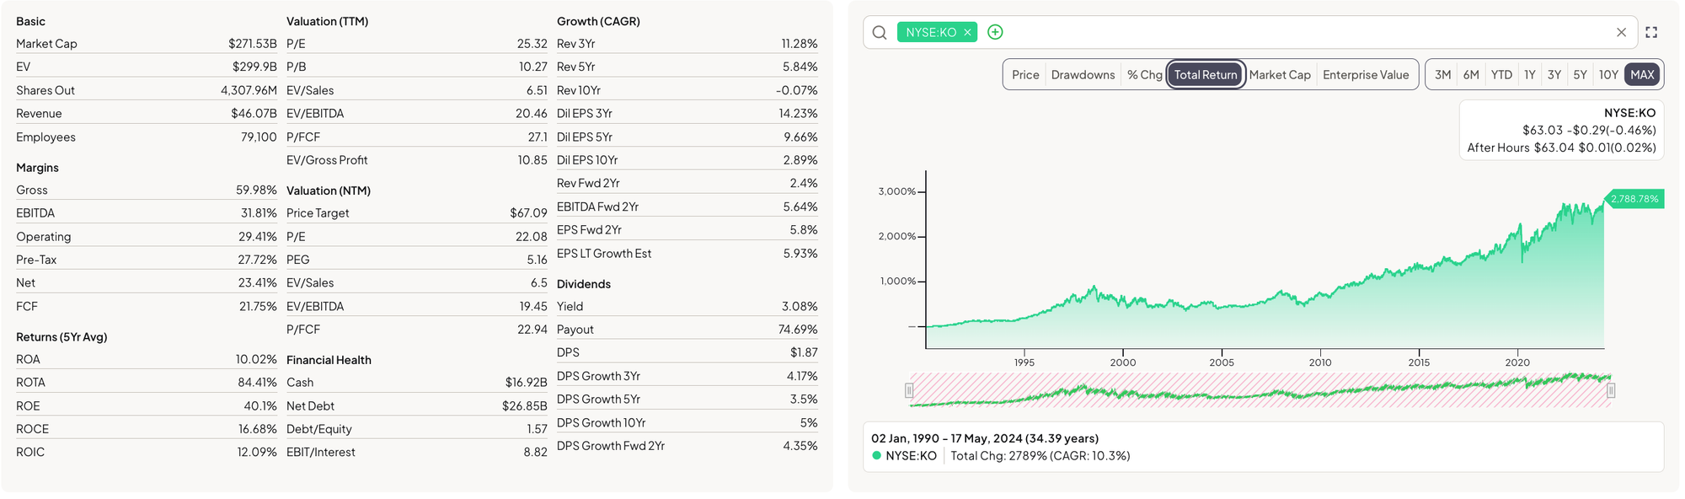Switch chart to Market Cap
1685x499 pixels.
[x=1279, y=75]
